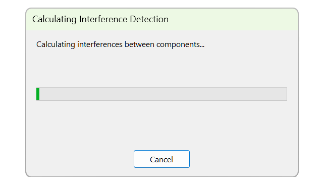
Task: Click empty dialog area right of Cancel button
Action: click(243, 159)
